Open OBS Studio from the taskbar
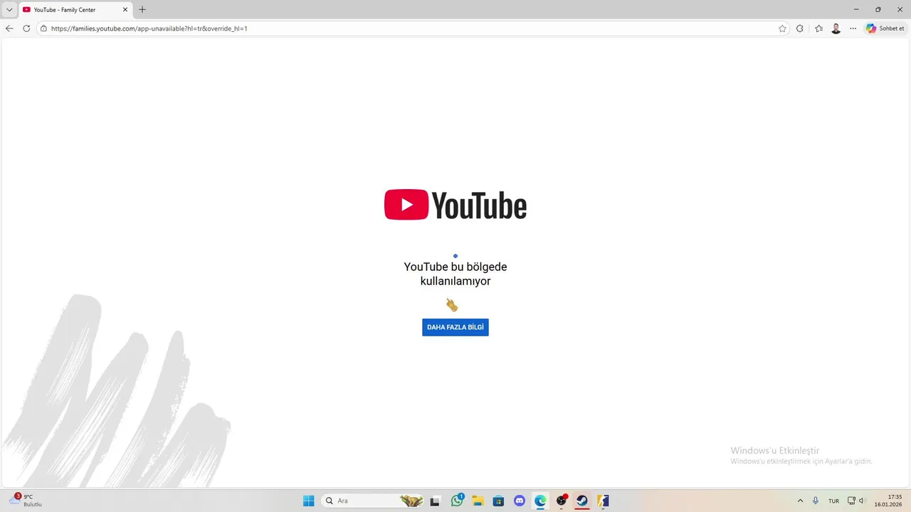Screen dimensions: 911x512 (x=562, y=501)
